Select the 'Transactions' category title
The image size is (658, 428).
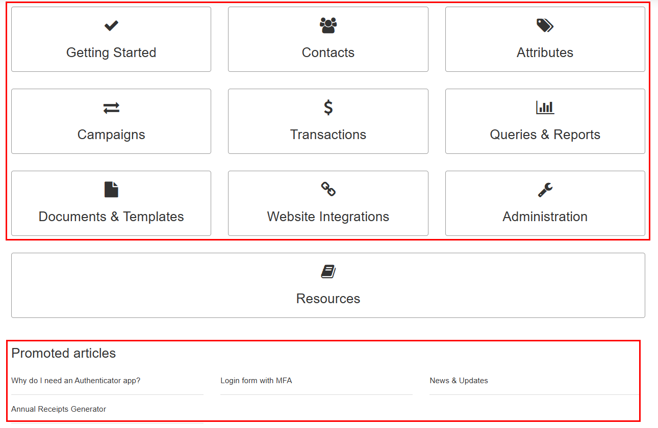pos(328,135)
